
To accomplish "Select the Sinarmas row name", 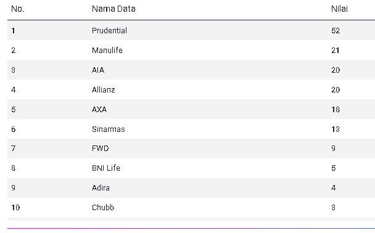I will point(109,129).
